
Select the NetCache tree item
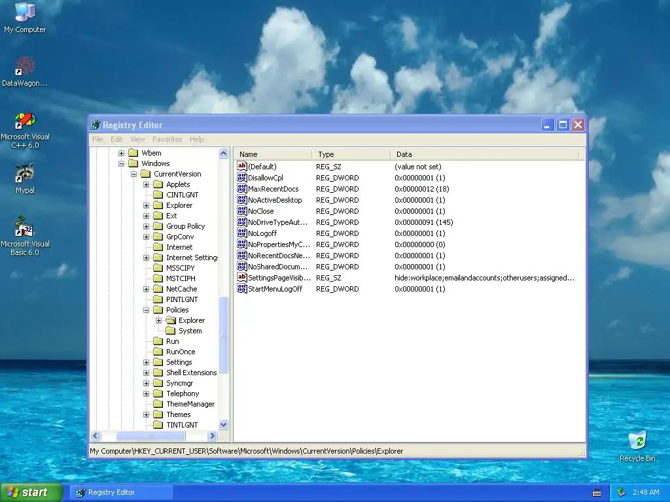[x=182, y=289]
